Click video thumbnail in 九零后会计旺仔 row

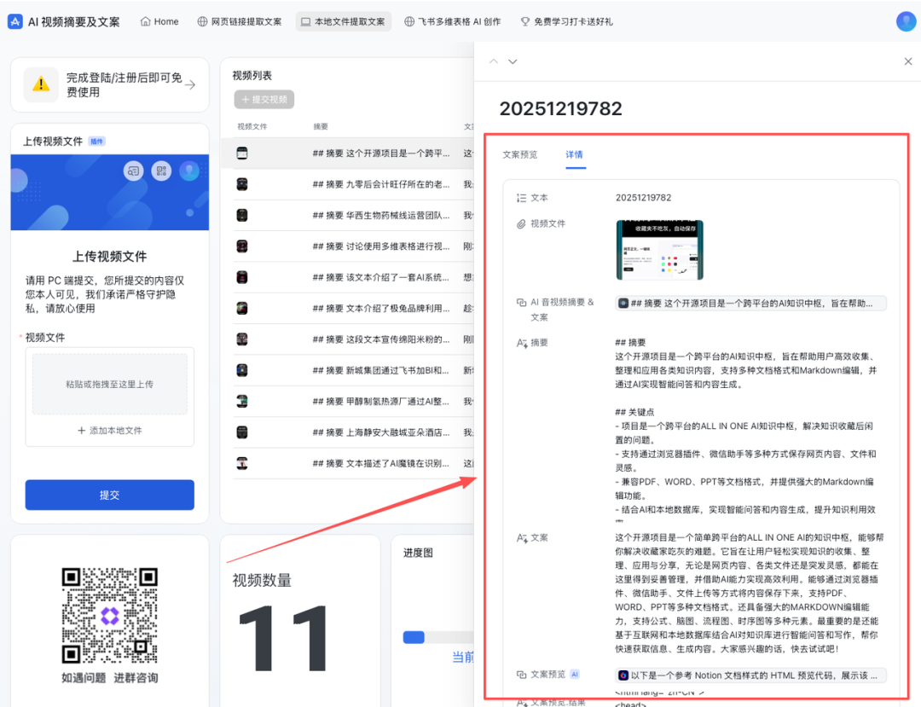click(242, 184)
